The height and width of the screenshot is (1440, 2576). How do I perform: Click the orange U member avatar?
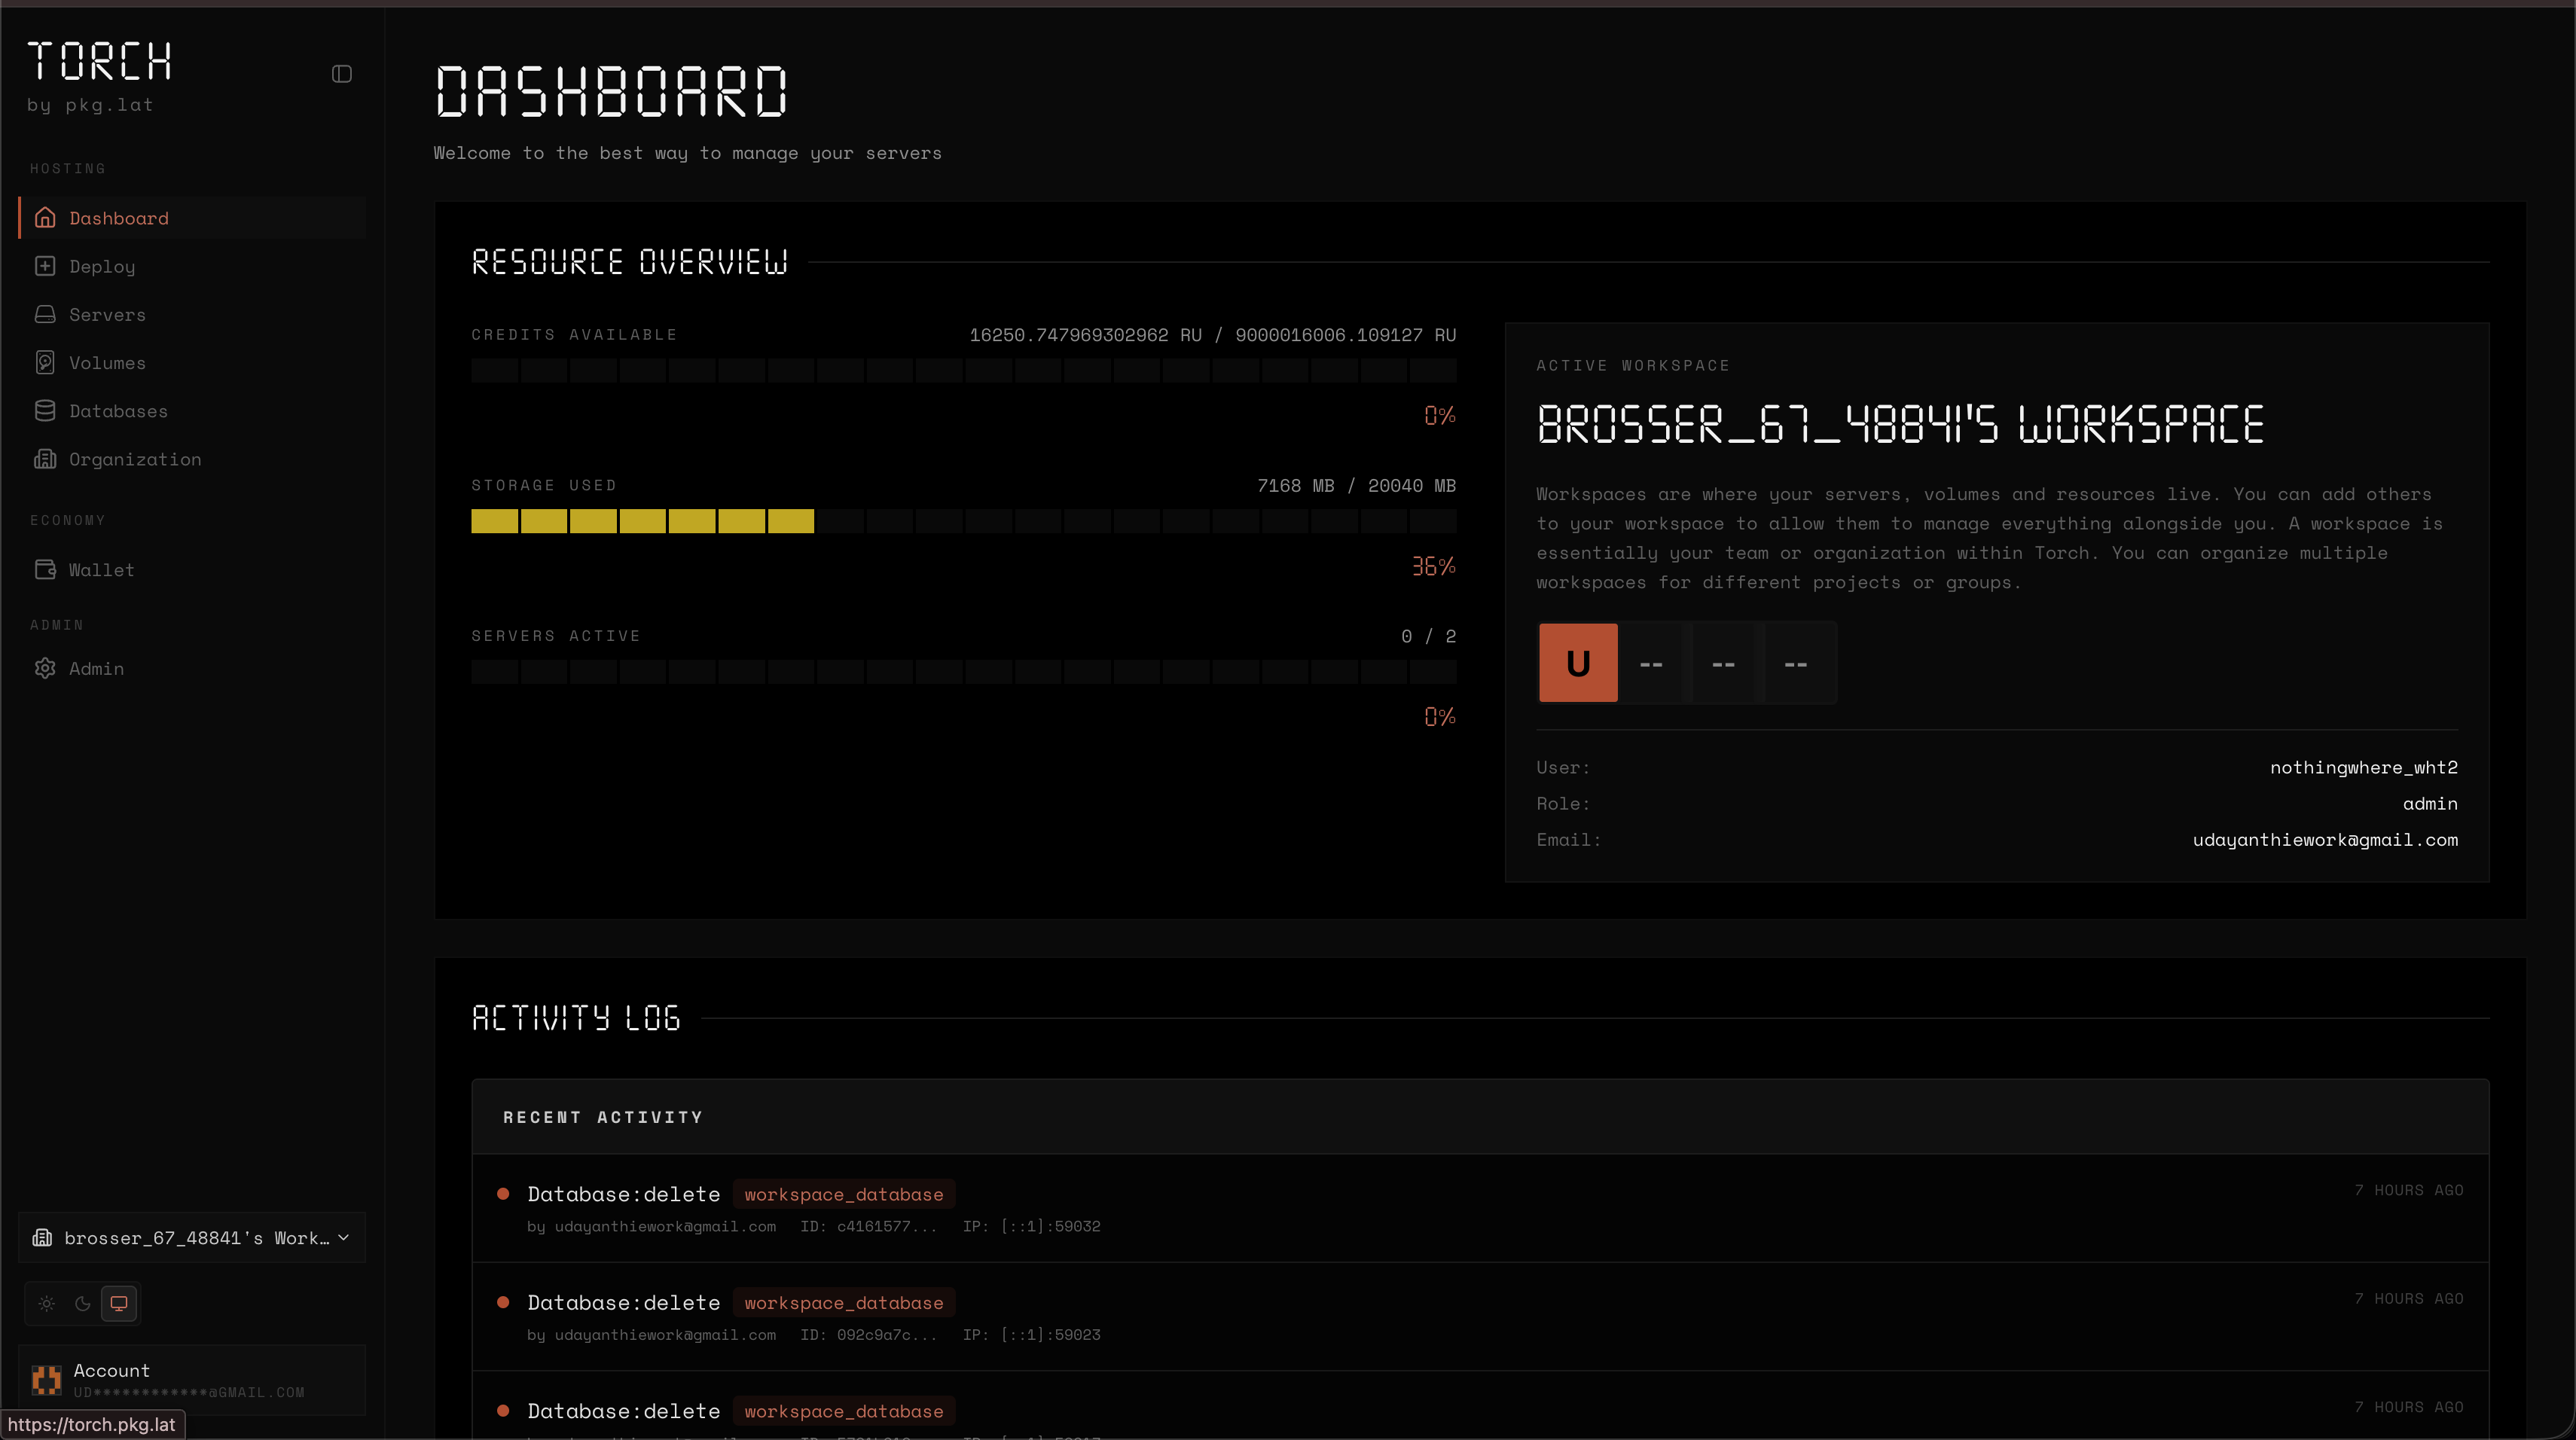[x=1578, y=662]
